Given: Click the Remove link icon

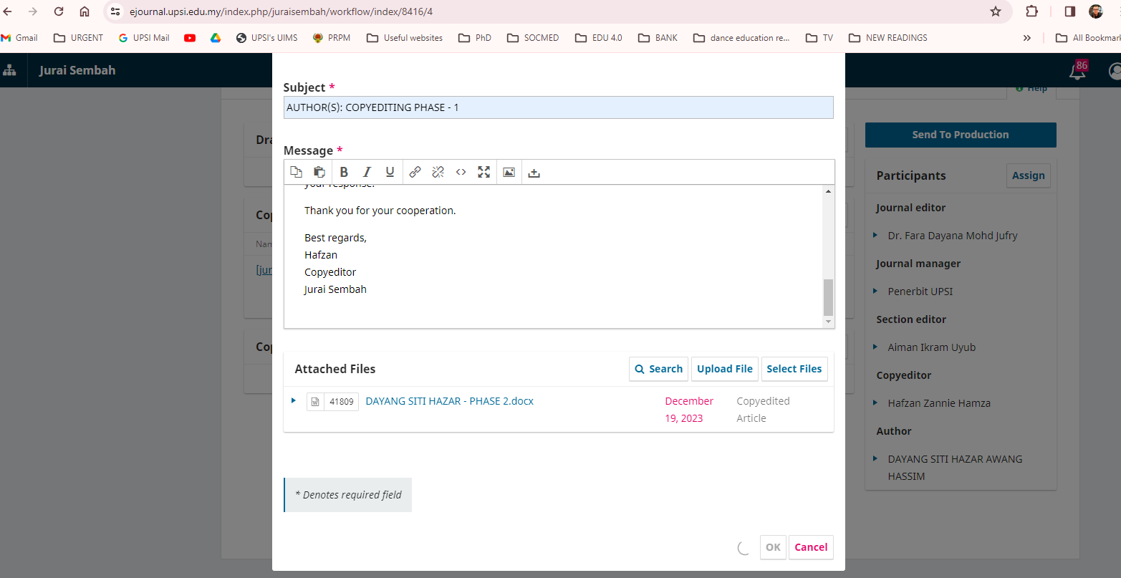Looking at the screenshot, I should pyautogui.click(x=438, y=172).
